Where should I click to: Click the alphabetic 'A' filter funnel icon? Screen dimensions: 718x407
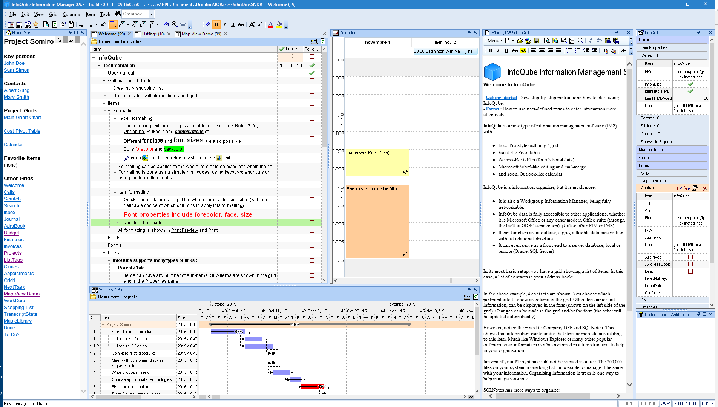click(135, 24)
